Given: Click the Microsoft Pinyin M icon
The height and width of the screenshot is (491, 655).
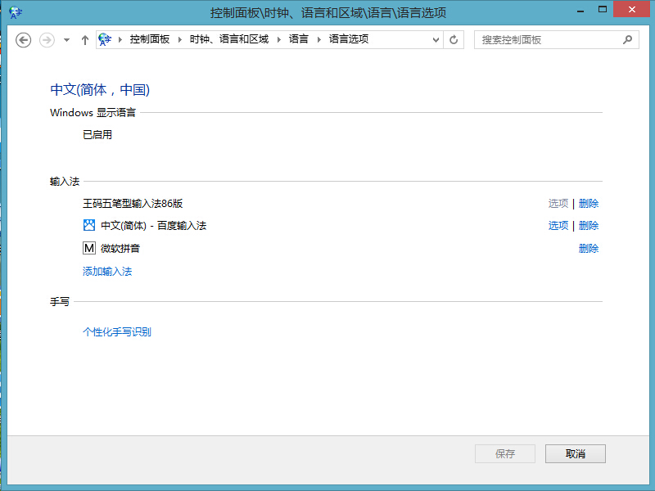Looking at the screenshot, I should [x=89, y=248].
